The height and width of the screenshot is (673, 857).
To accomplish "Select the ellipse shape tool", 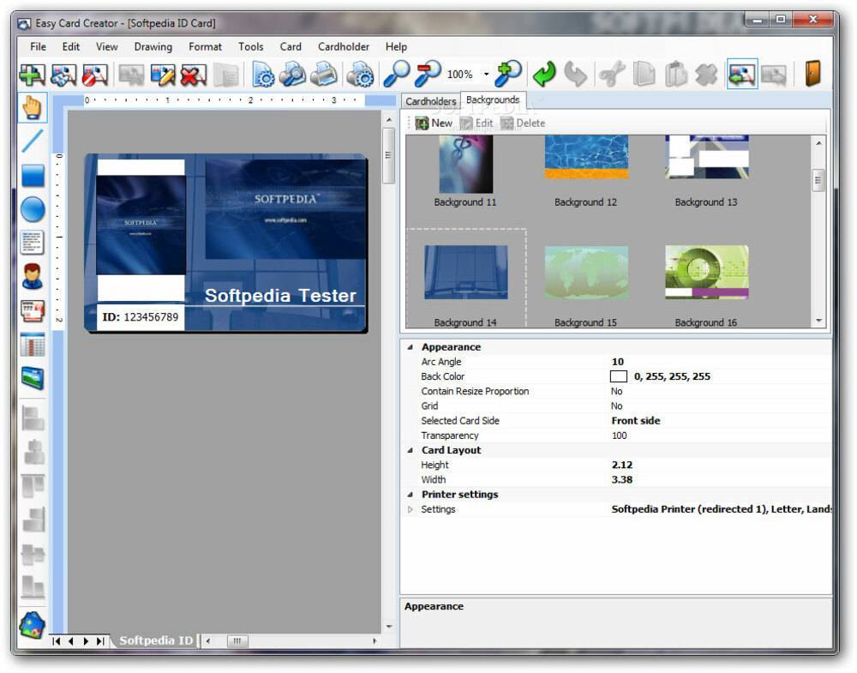I will coord(33,209).
